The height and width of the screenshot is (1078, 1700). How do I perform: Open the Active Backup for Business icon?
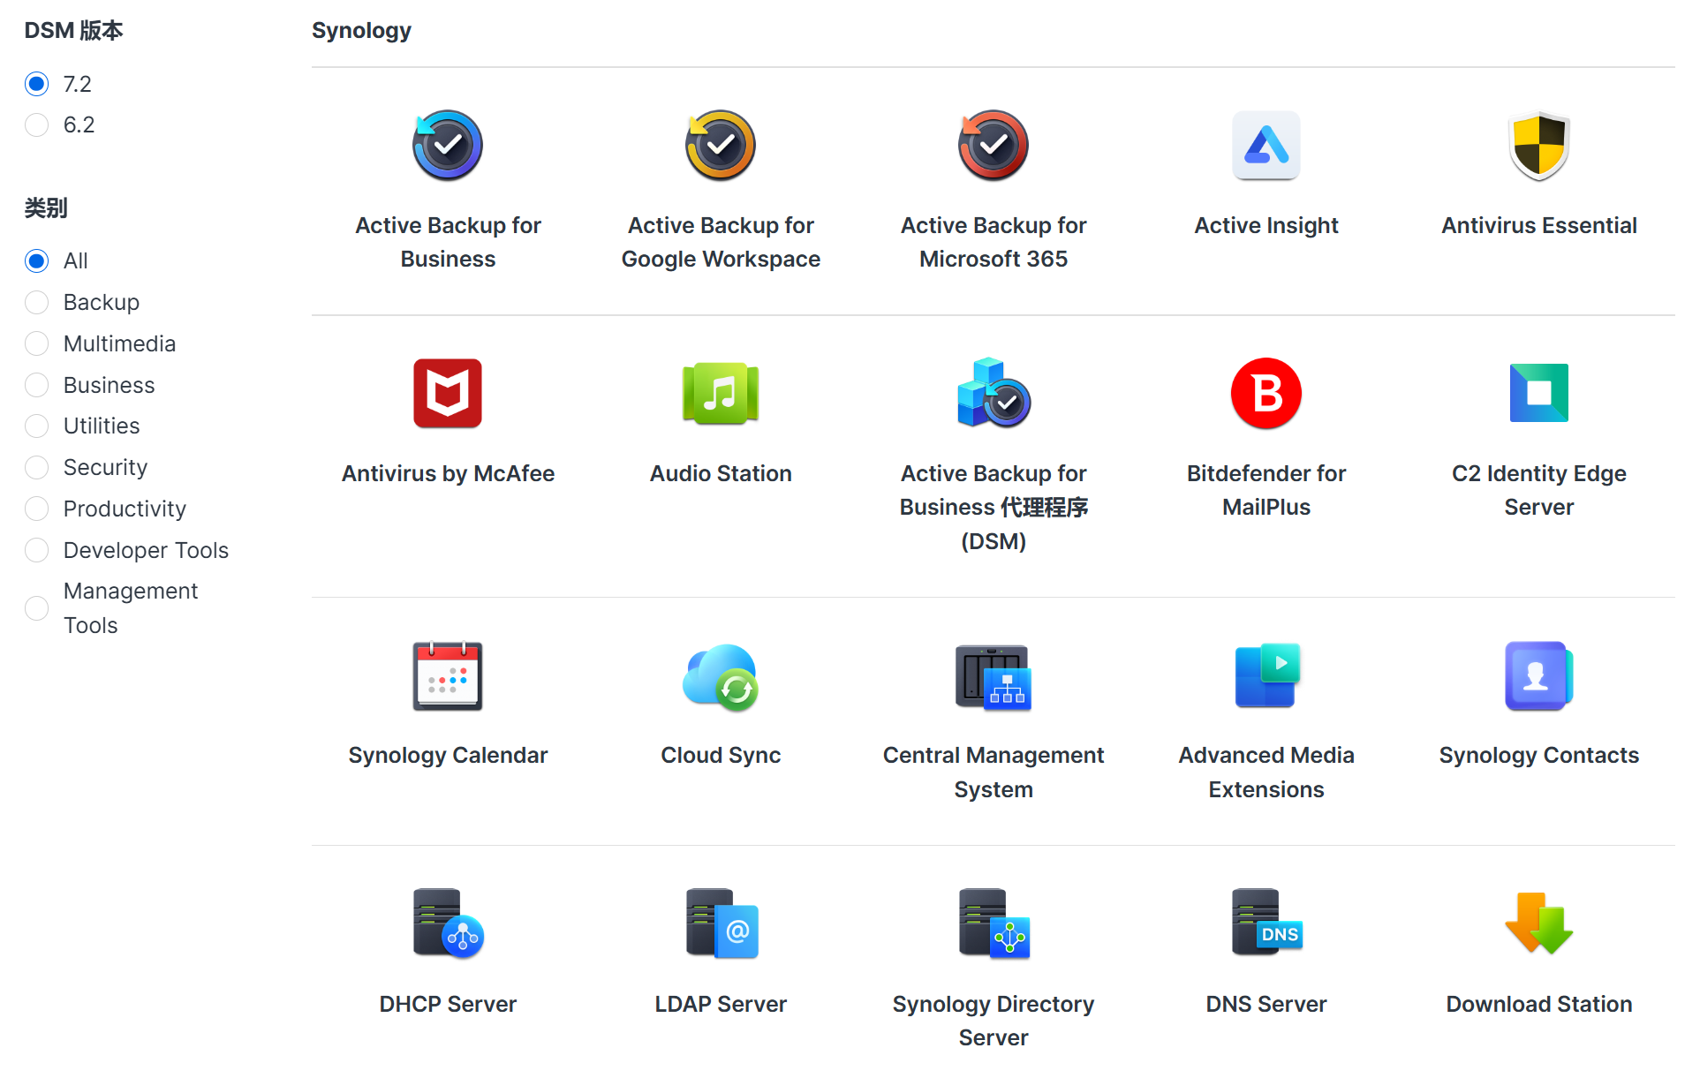448,146
